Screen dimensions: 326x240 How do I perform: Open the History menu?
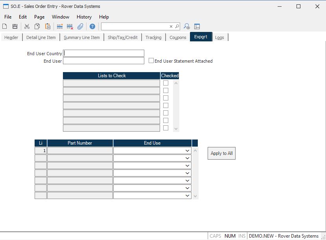[84, 17]
